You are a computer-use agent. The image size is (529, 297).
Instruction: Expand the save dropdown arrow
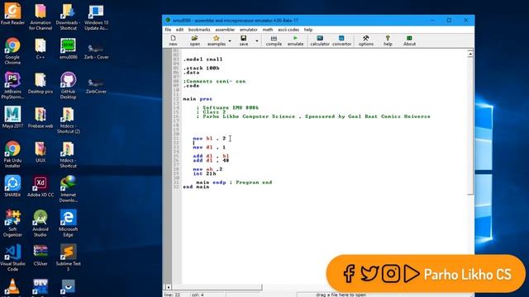pos(257,41)
